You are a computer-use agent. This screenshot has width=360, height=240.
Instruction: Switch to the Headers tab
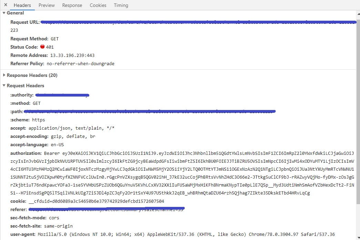(x=22, y=5)
